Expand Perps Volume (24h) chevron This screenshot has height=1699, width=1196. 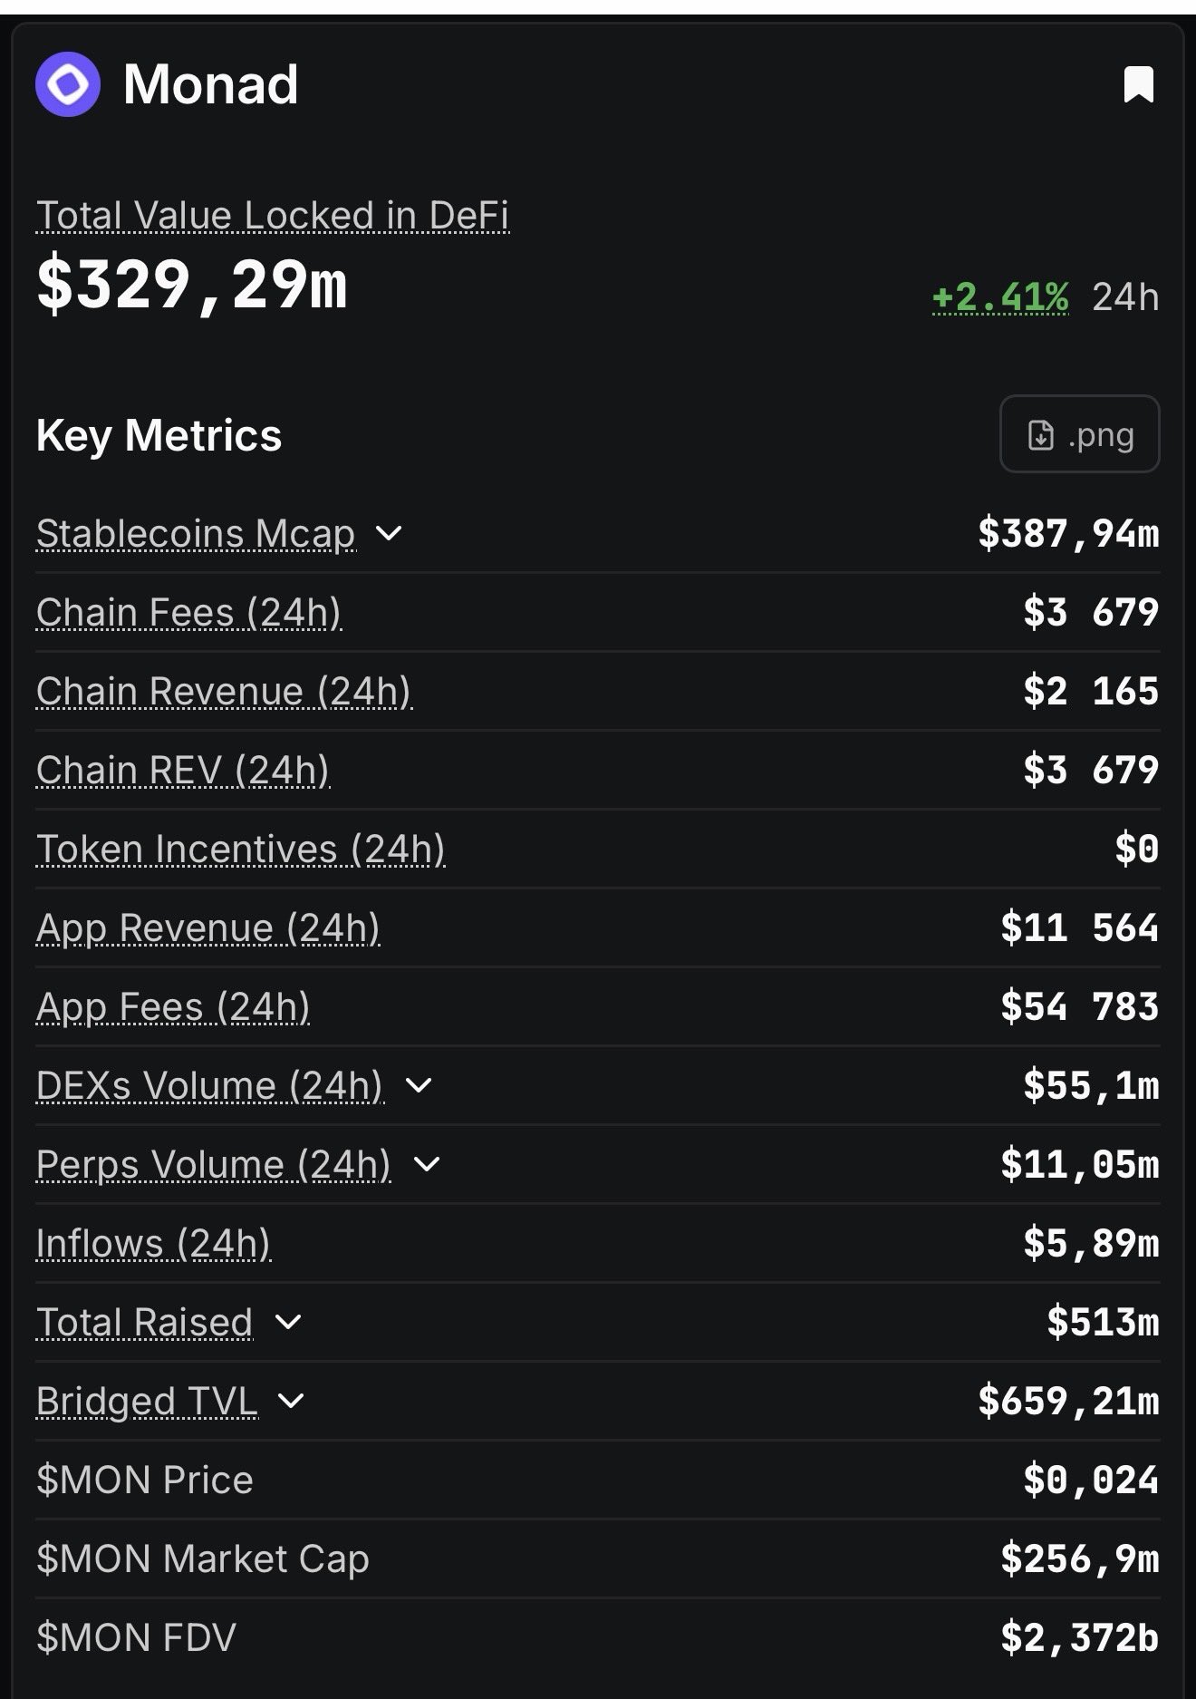(426, 1164)
